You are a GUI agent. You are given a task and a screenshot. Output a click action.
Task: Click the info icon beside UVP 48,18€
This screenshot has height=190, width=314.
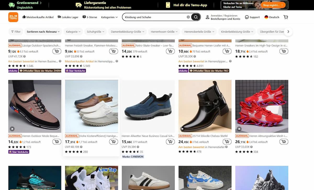pyautogui.click(x=81, y=147)
